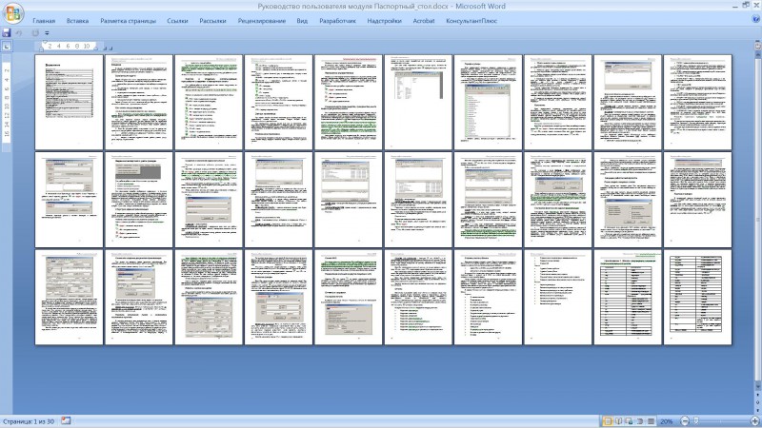
Task: Select the Ссылки ribbon tab
Action: (177, 21)
